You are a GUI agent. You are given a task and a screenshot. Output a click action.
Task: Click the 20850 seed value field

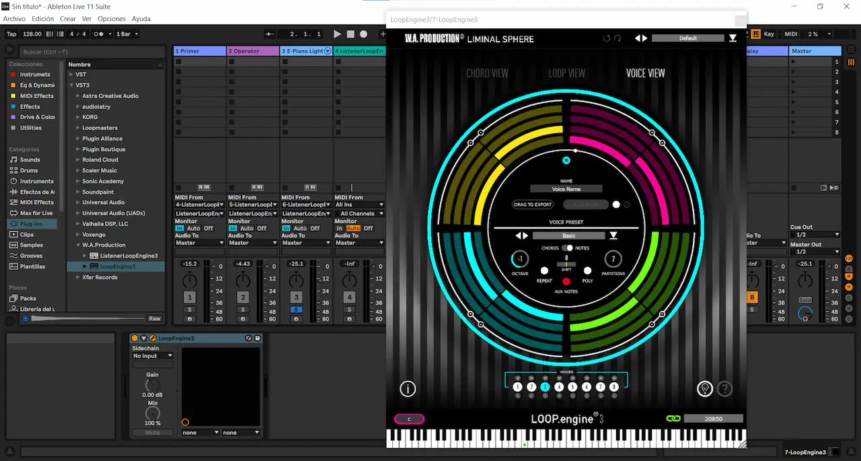click(714, 419)
